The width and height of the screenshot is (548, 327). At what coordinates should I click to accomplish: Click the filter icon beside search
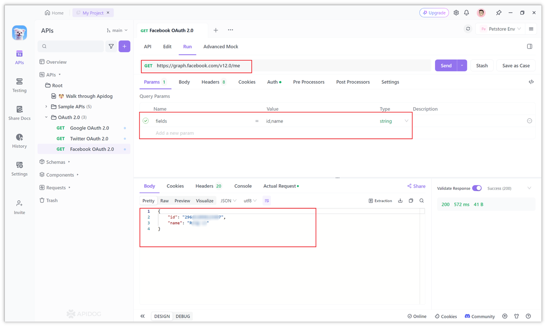tap(111, 46)
